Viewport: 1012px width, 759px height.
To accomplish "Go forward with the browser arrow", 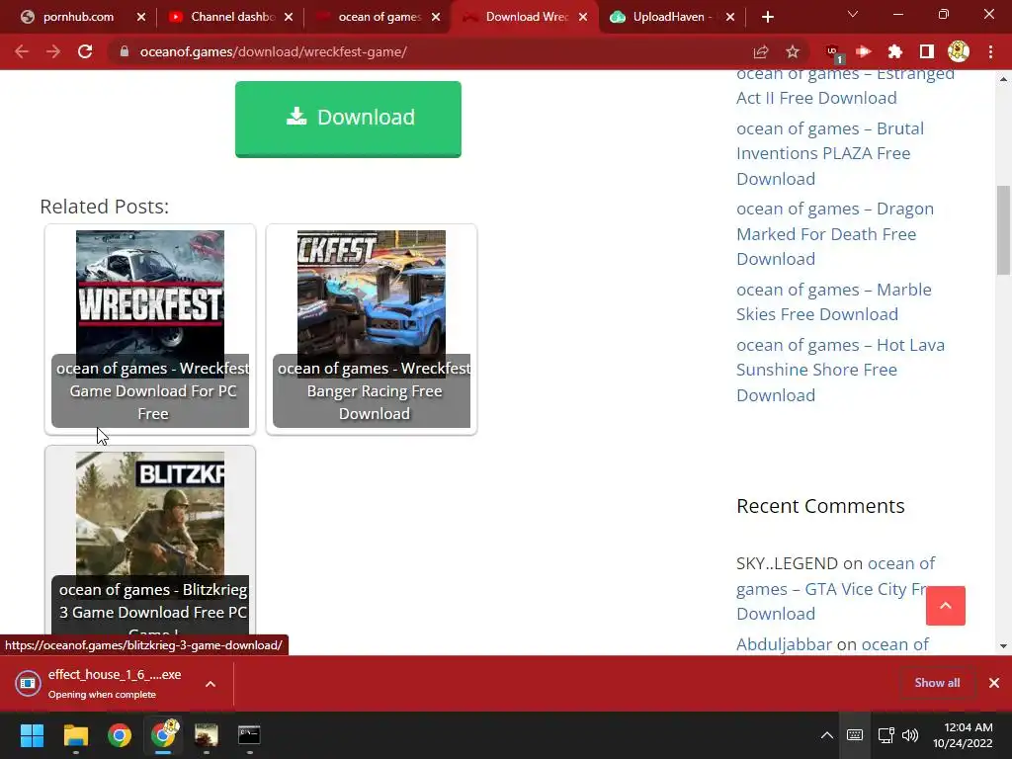I will click(x=53, y=51).
